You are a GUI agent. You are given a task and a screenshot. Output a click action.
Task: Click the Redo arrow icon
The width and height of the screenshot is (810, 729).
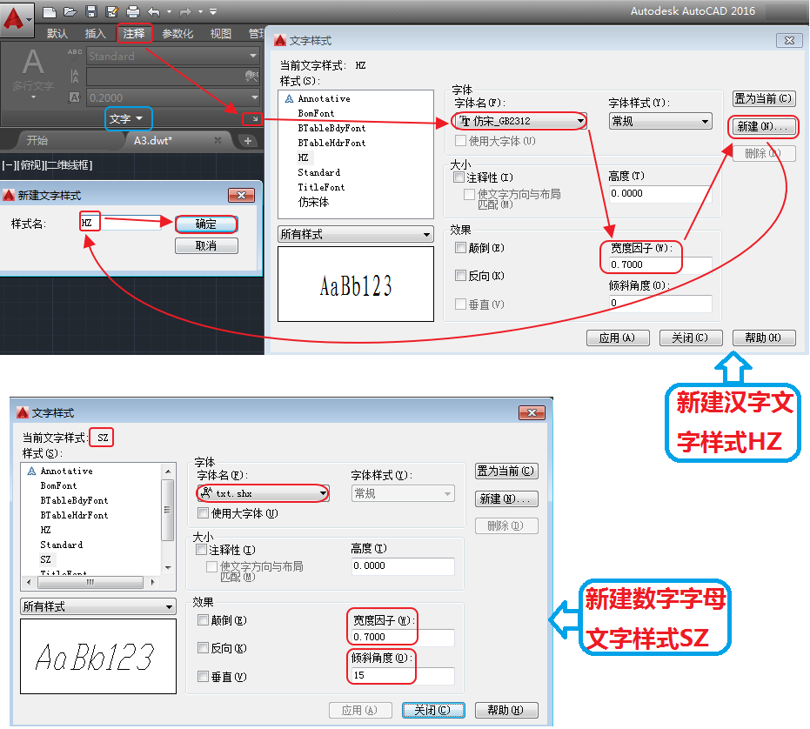pos(185,11)
